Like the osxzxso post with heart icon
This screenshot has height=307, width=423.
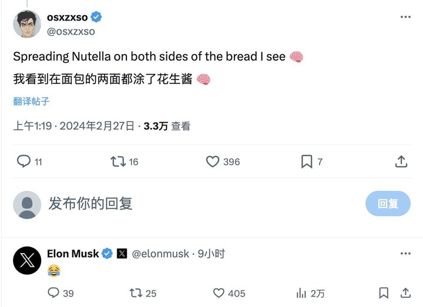(x=213, y=161)
